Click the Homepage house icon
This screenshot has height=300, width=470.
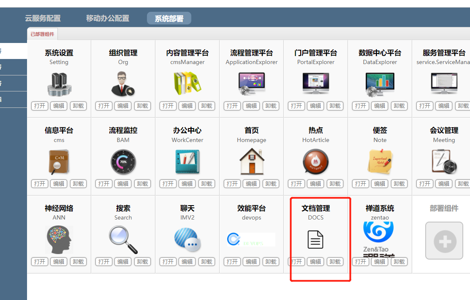click(252, 161)
